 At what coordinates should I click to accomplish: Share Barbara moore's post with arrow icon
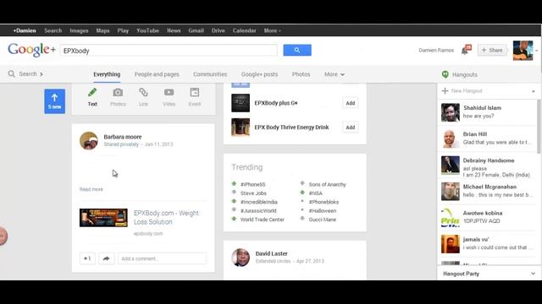coord(107,258)
